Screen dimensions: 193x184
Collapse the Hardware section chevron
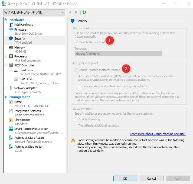point(5,20)
